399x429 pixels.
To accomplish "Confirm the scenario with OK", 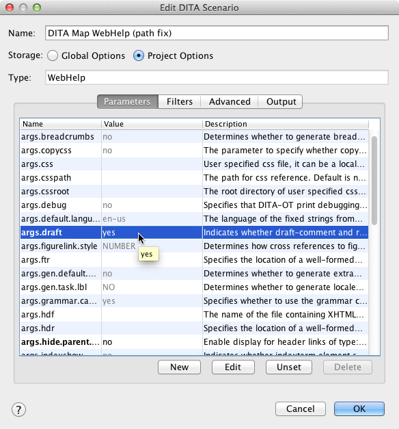I will [359, 408].
